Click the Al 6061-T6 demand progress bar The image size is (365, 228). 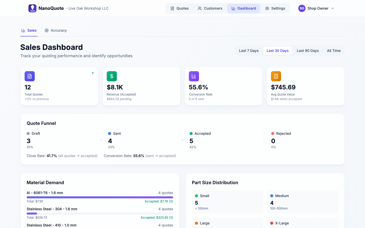pos(100,197)
